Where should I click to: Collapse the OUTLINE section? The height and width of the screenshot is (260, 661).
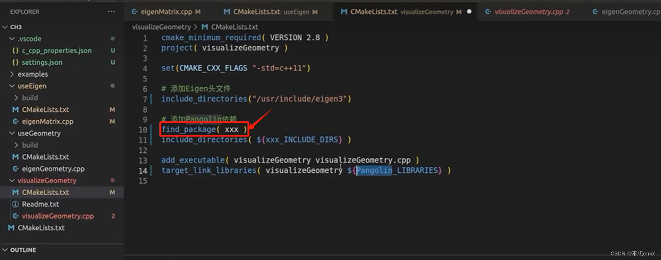5,250
